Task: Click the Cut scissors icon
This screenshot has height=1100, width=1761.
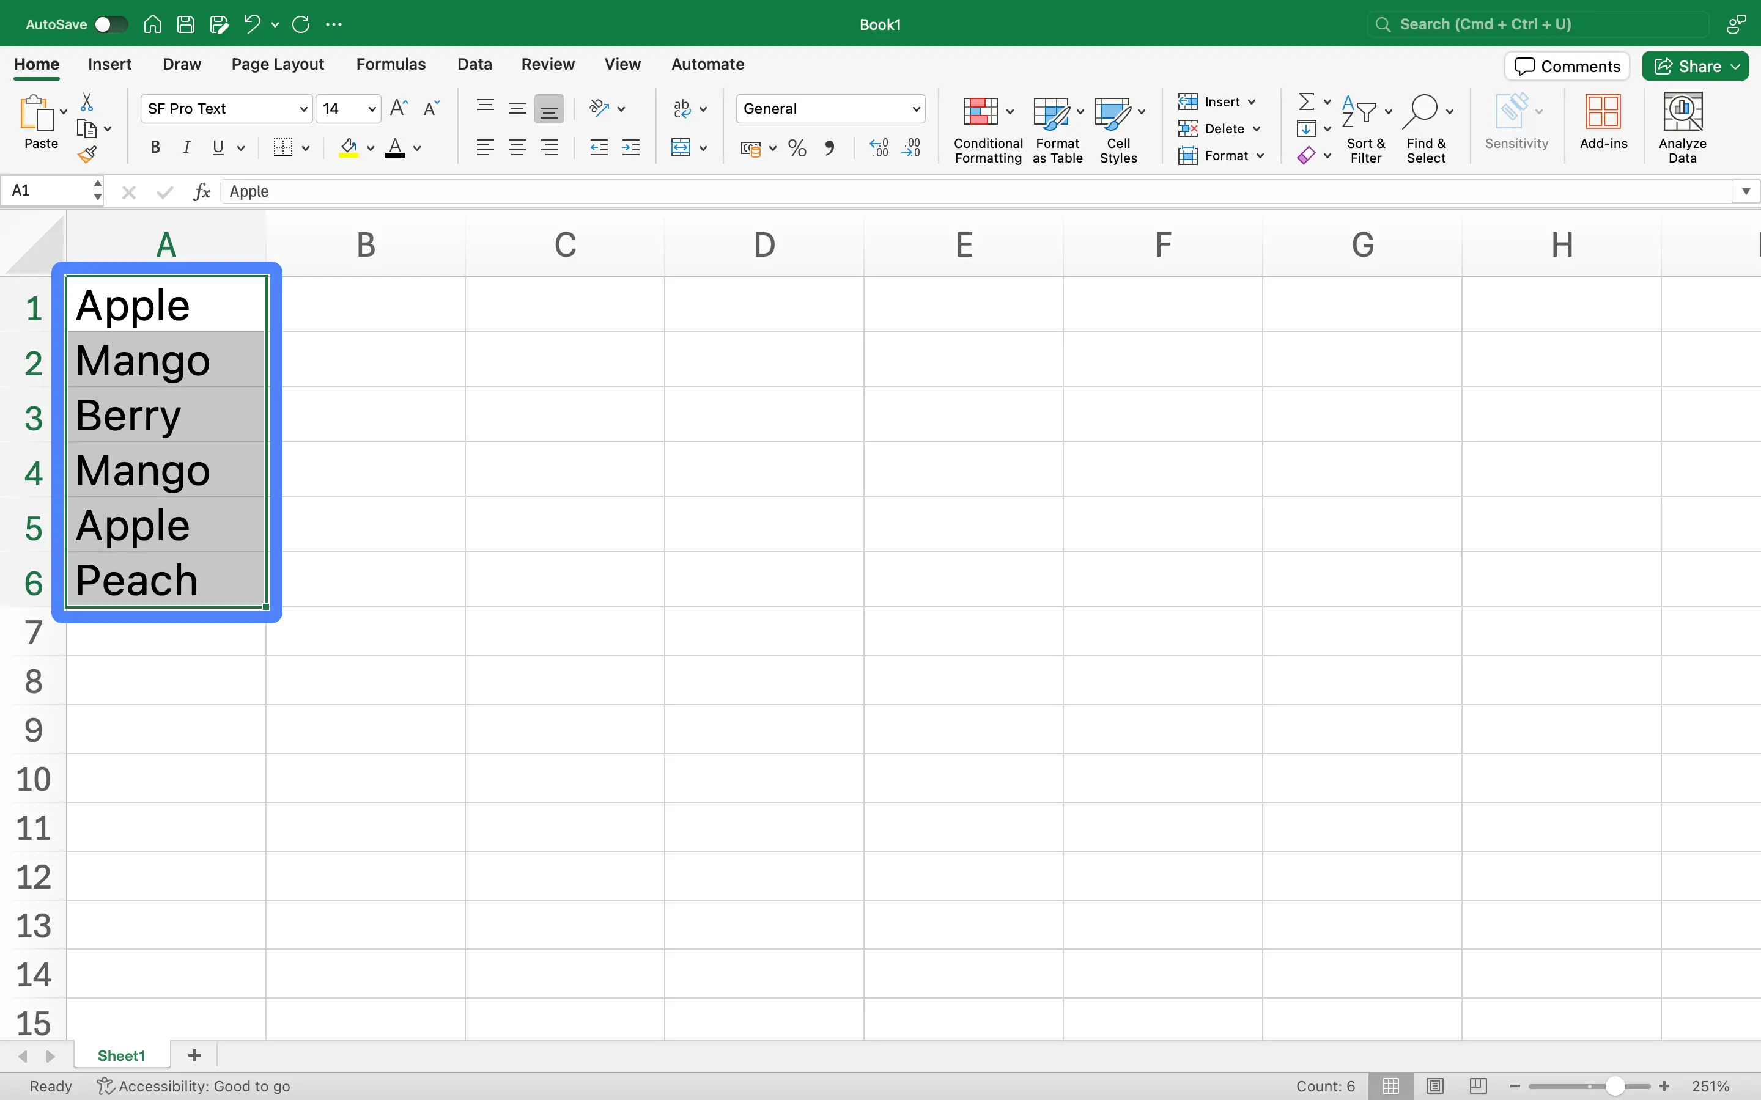Action: [x=87, y=102]
